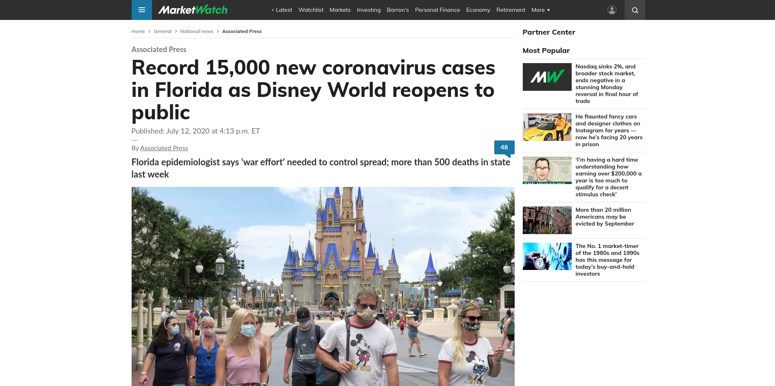Click the MW logo thumbnail for Nasdaq story

click(547, 77)
